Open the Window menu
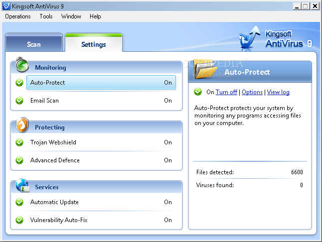The width and height of the screenshot is (322, 242). pos(71,16)
